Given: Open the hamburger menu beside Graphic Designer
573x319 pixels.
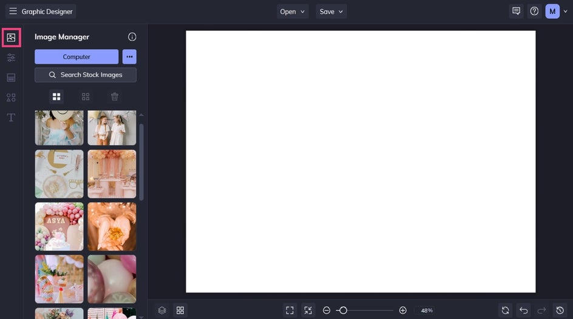Looking at the screenshot, I should pos(13,12).
